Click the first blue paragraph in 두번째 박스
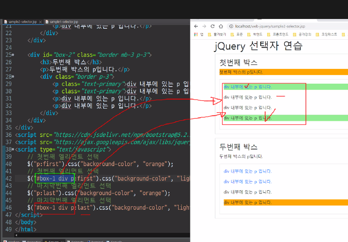Viewport: 348px width, 242px height. (248, 171)
